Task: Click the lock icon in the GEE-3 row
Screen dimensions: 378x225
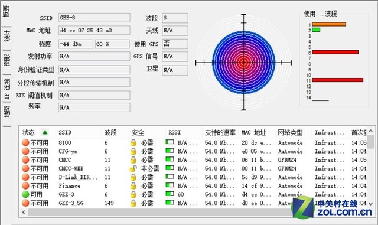Action: [133, 194]
